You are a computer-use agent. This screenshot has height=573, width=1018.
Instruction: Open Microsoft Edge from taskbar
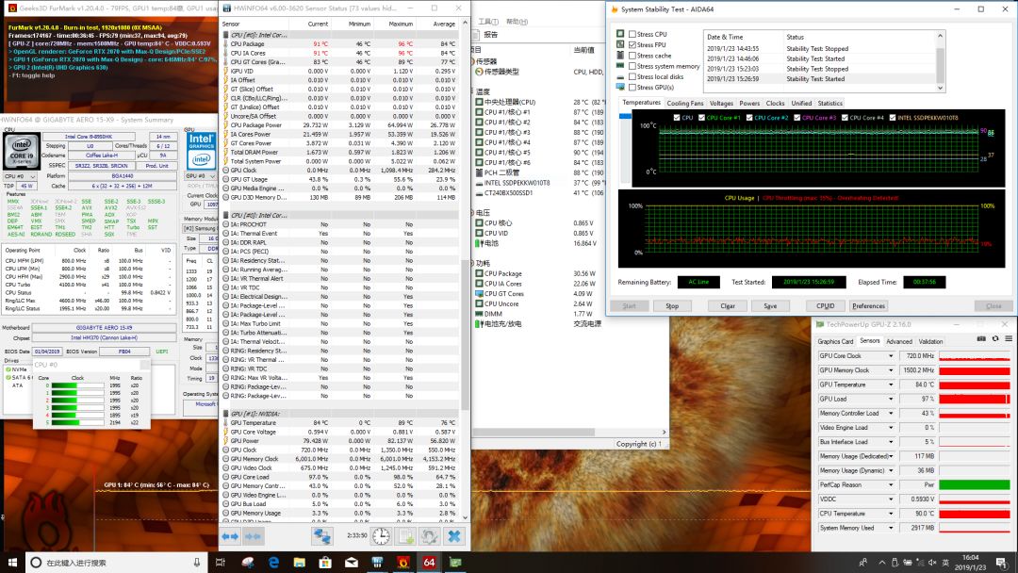tap(272, 563)
